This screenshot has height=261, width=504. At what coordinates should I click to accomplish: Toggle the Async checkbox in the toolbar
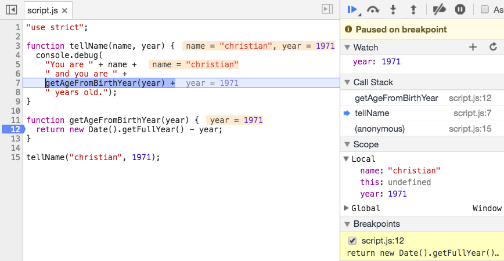click(x=485, y=9)
